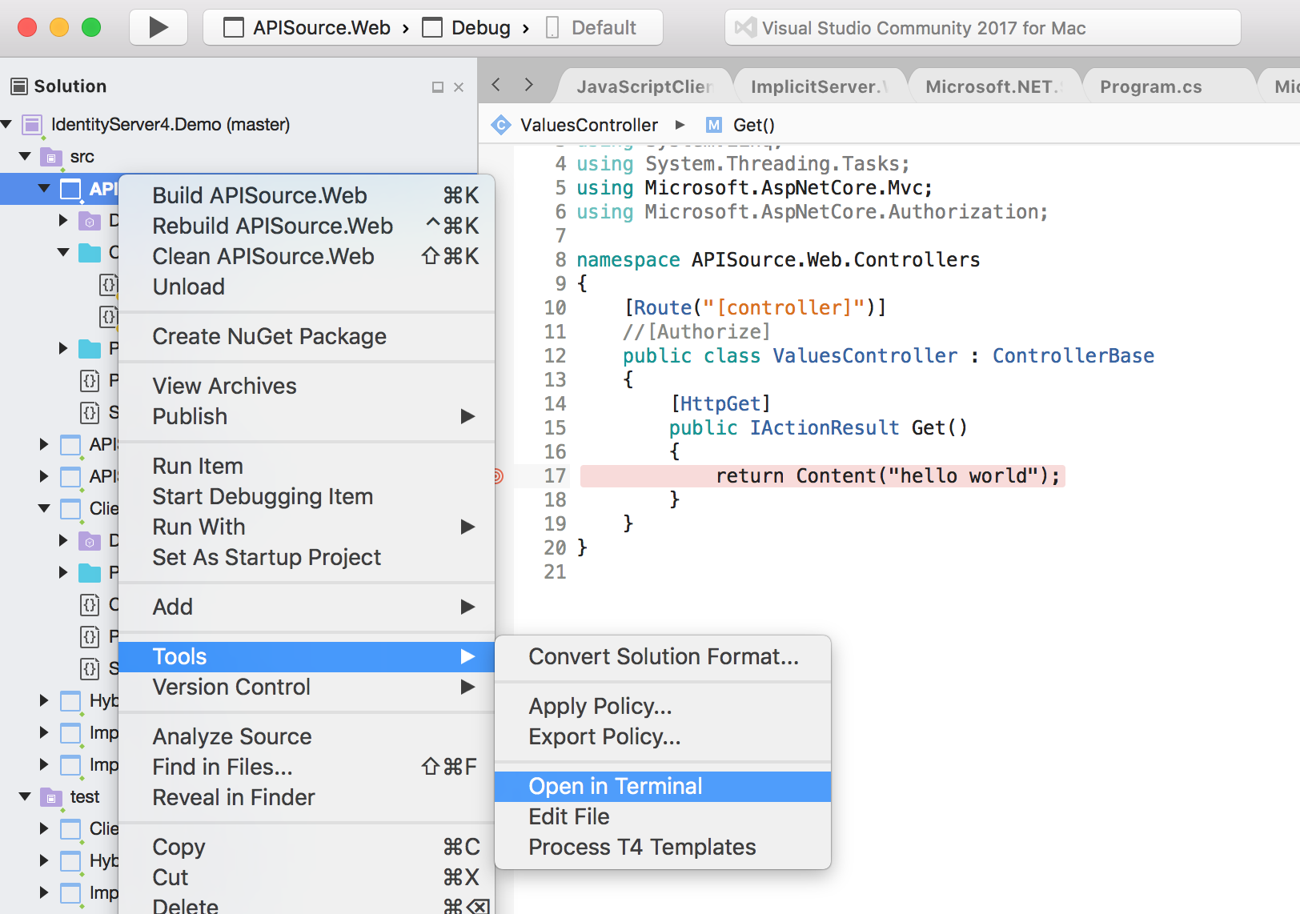1300x914 pixels.
Task: Click the Run play button
Action: pyautogui.click(x=158, y=28)
